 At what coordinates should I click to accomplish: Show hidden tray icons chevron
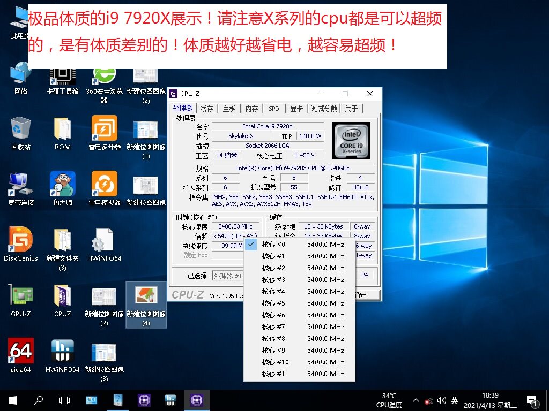pyautogui.click(x=416, y=400)
